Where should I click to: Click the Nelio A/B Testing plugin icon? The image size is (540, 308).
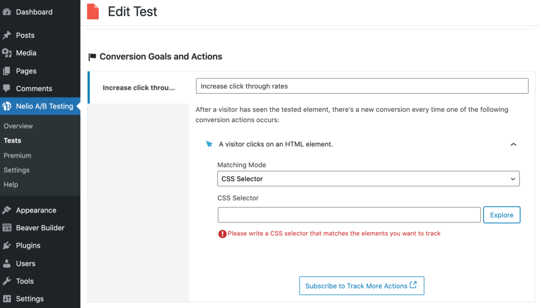tap(7, 106)
